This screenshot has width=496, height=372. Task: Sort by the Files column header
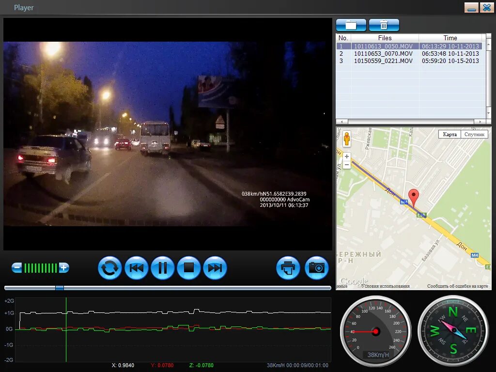(x=385, y=38)
